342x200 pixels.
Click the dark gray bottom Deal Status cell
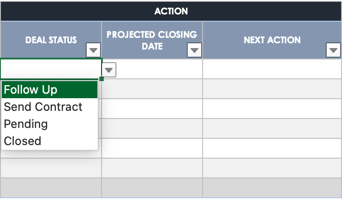pos(51,188)
